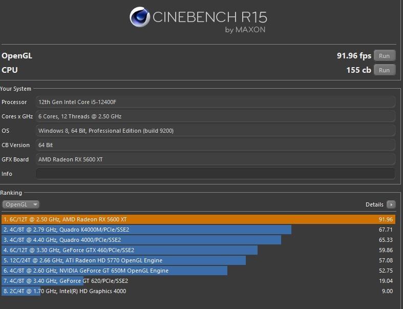Viewport: 403px width, 309px height.
Task: Select ranking row 2 Quadro K4000M
Action: point(198,230)
